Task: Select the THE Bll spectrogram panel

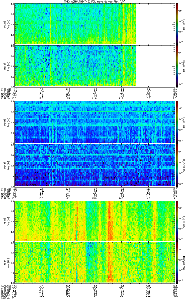Action: point(94,262)
